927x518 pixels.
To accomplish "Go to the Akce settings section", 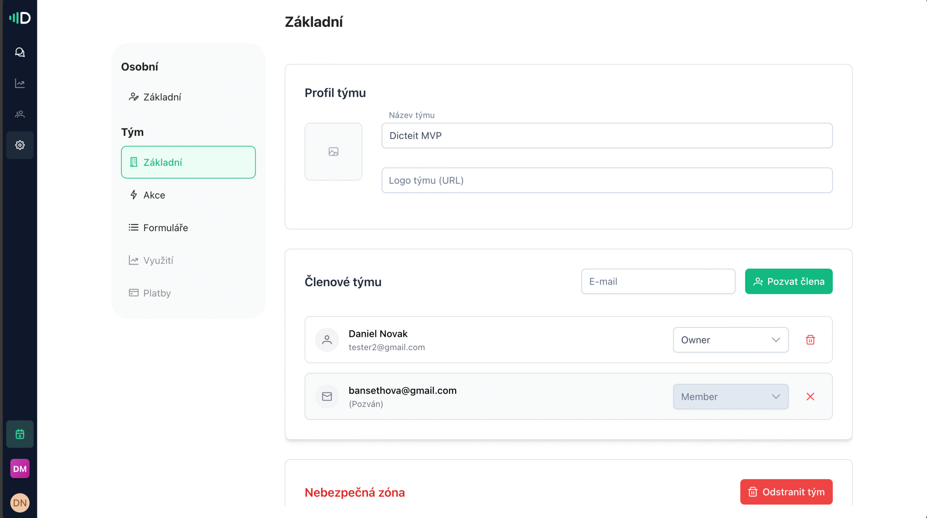I will point(154,195).
